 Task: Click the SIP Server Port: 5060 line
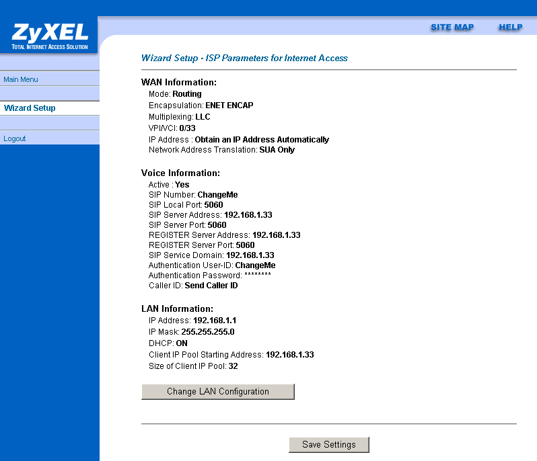click(x=187, y=225)
